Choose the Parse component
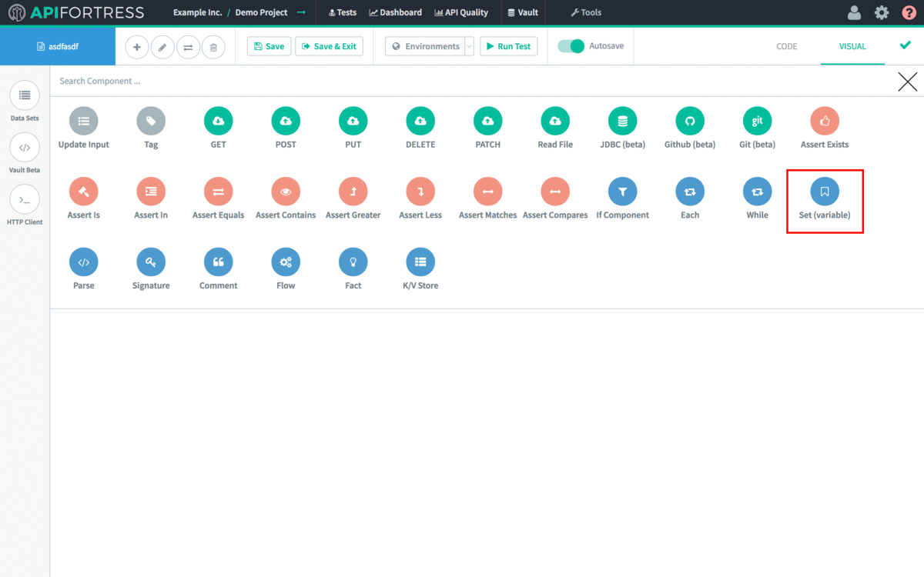The width and height of the screenshot is (924, 577). pos(83,261)
